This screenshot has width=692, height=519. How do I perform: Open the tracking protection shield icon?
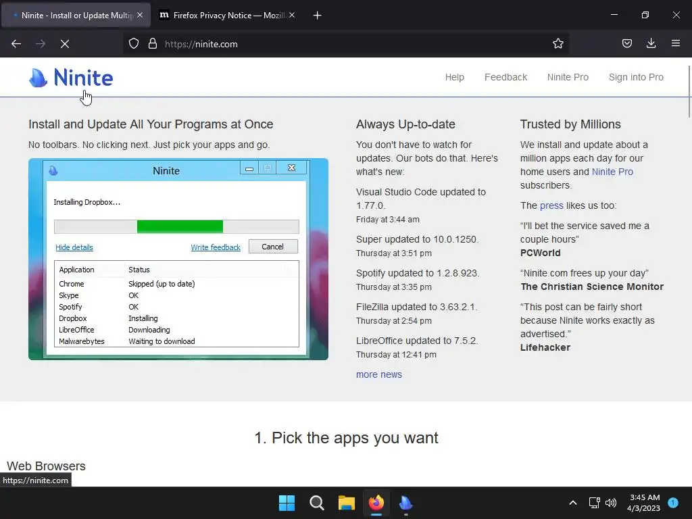tap(134, 44)
